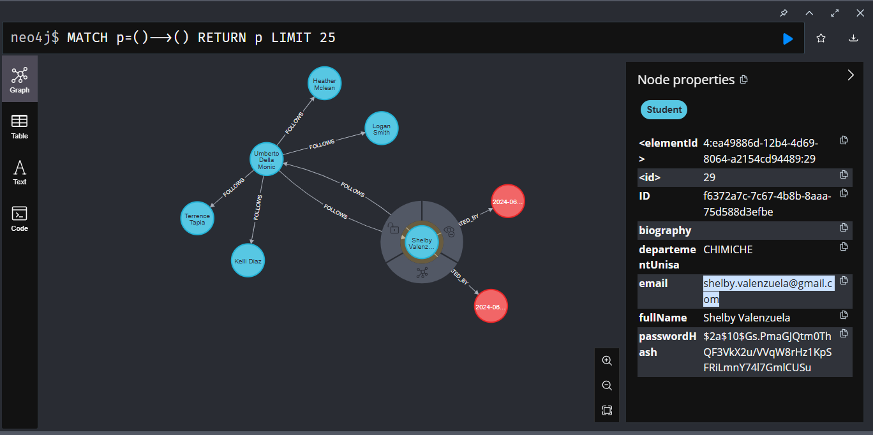Download the query result
Viewport: 873px width, 435px height.
tap(853, 38)
